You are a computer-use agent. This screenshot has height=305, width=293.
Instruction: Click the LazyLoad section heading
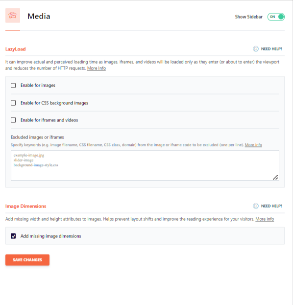pyautogui.click(x=15, y=49)
